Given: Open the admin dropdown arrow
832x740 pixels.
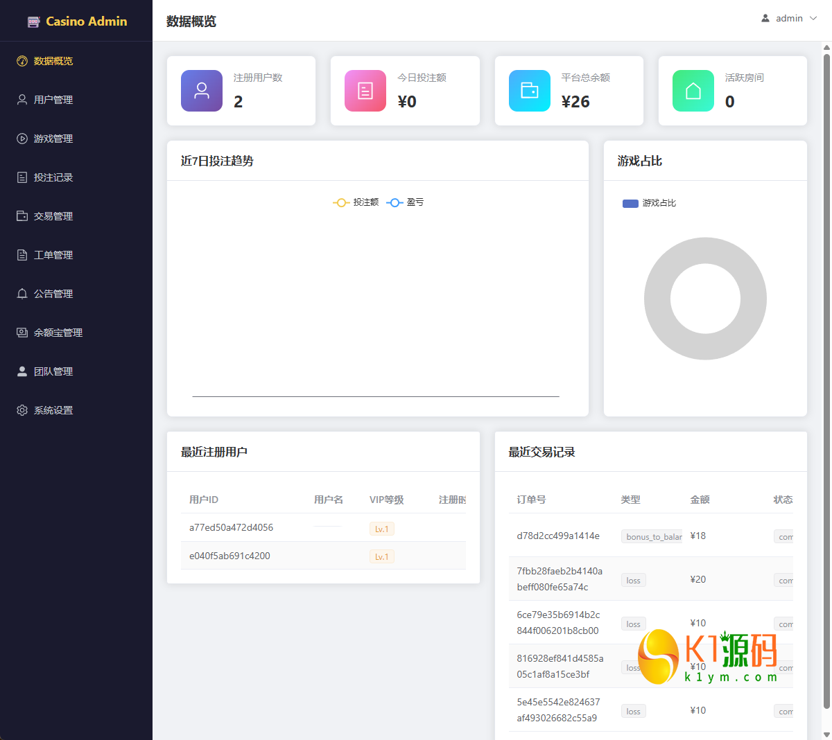Looking at the screenshot, I should coord(813,18).
